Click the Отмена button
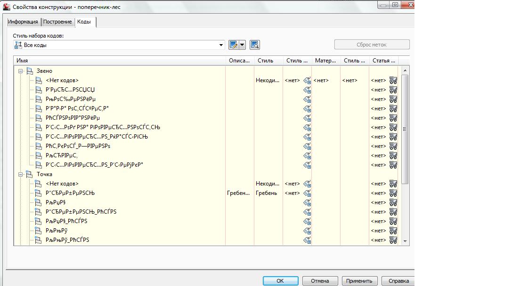 click(x=320, y=281)
